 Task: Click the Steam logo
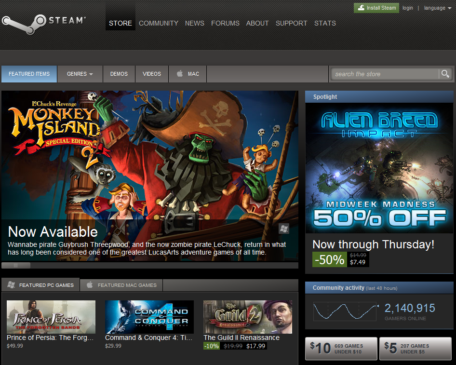(x=43, y=24)
